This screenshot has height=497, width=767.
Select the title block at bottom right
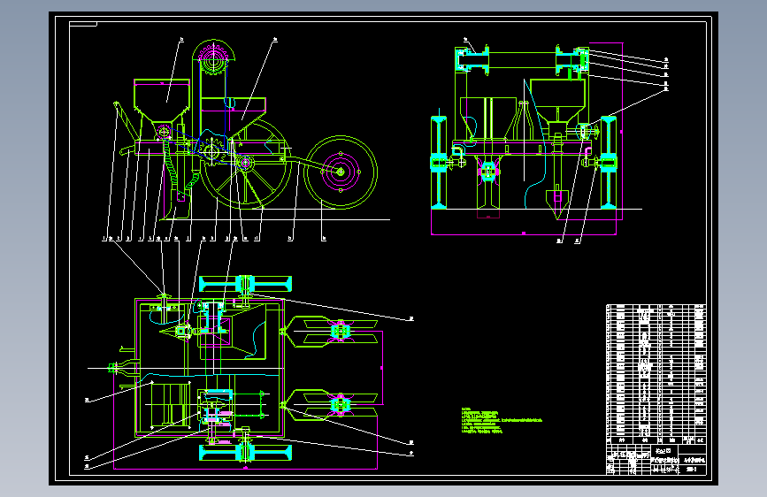(656, 459)
